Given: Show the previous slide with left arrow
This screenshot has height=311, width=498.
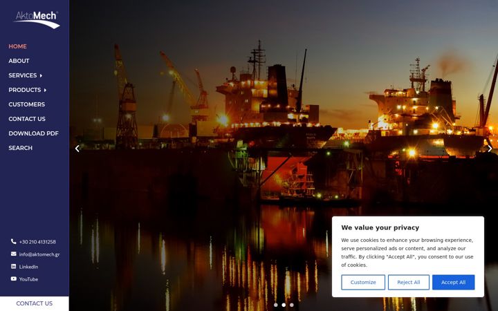Looking at the screenshot, I should 77,149.
